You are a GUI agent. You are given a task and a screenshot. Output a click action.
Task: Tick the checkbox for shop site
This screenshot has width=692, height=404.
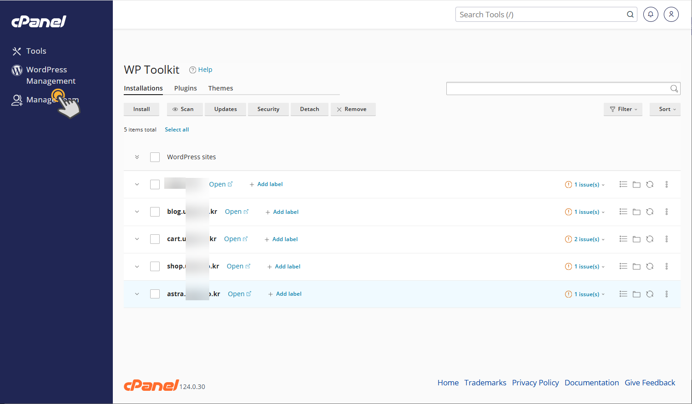(155, 266)
